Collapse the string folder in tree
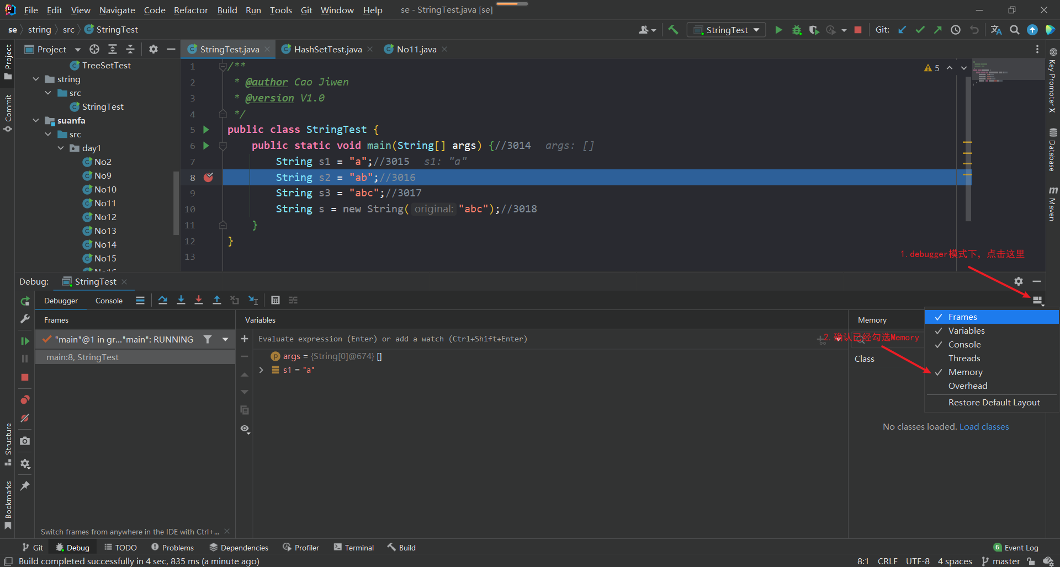 click(x=36, y=79)
